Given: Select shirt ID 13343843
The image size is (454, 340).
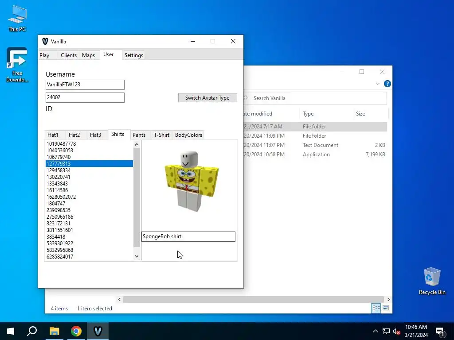Looking at the screenshot, I should coord(89,184).
